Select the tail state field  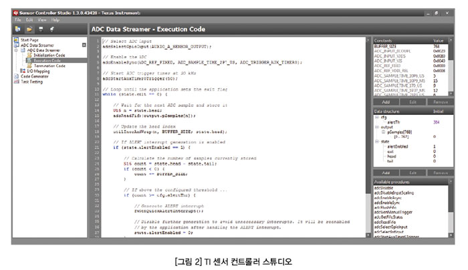click(x=390, y=161)
